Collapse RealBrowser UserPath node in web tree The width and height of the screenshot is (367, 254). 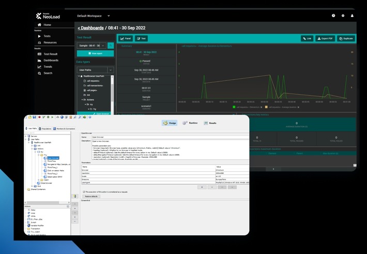click(79, 77)
